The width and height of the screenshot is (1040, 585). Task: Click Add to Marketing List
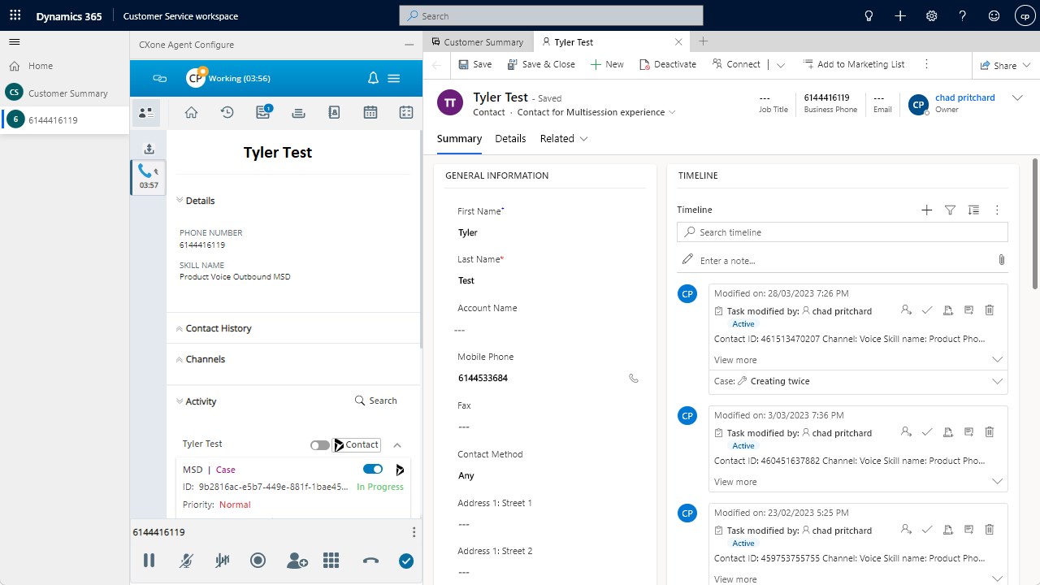click(853, 65)
